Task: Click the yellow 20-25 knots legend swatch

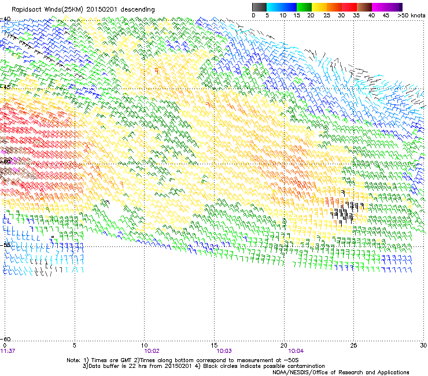Action: 319,7
